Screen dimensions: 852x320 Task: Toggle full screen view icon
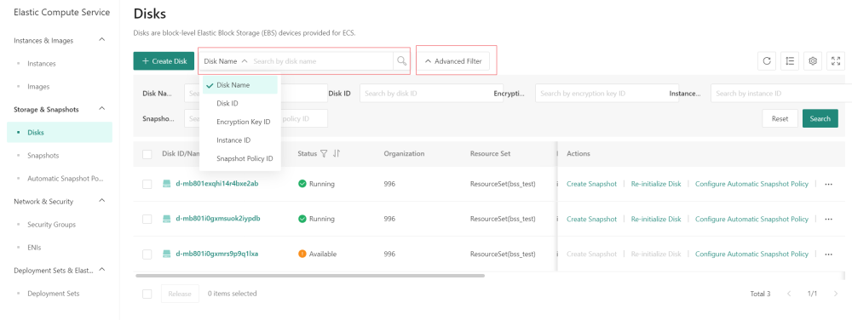pyautogui.click(x=836, y=61)
